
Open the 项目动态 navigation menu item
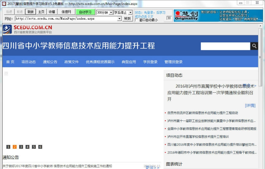(x=29, y=62)
